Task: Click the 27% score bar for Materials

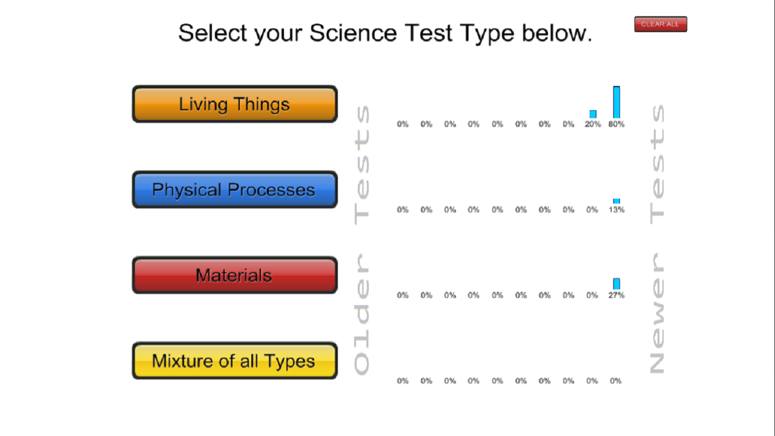Action: tap(616, 284)
